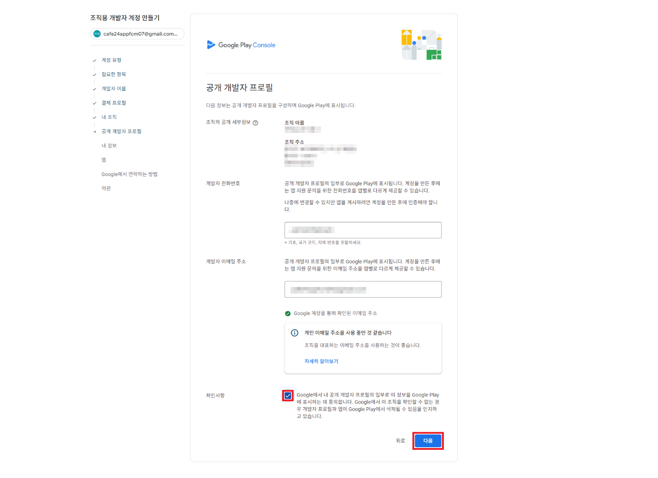Click the arrow icon beside 공개 개발자 프로필
This screenshot has width=658, height=478.
click(95, 132)
